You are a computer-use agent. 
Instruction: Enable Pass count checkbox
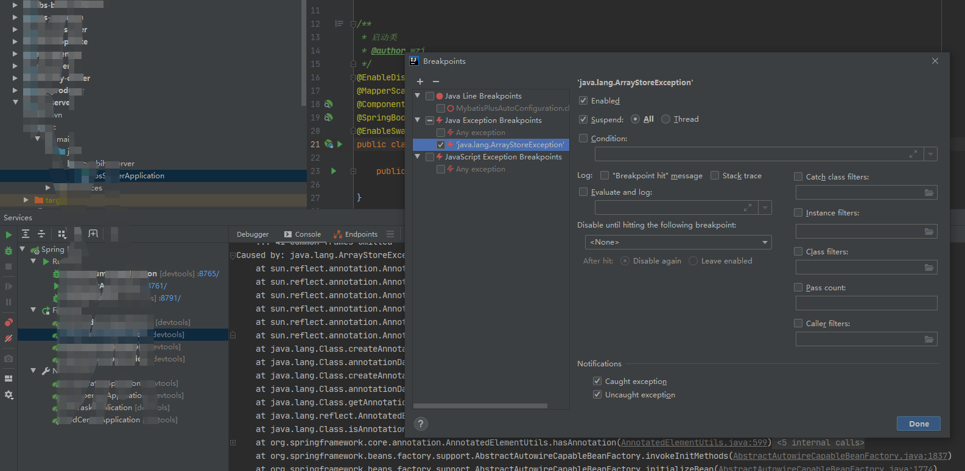798,287
